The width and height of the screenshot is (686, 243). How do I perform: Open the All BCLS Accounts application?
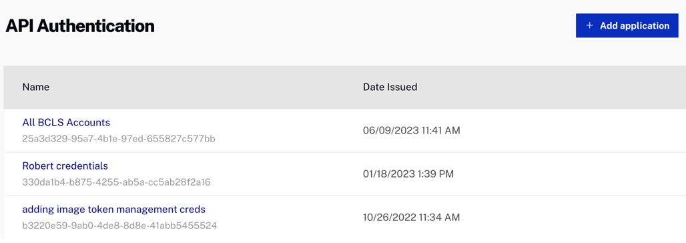pyautogui.click(x=66, y=122)
